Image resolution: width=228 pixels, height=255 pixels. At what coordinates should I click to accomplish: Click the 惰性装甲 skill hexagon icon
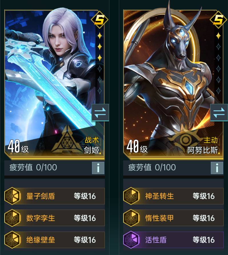[x=131, y=218]
